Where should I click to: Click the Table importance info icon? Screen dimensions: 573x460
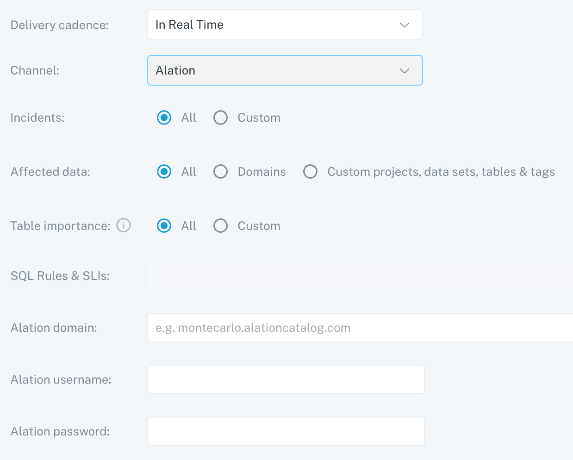[x=124, y=225]
